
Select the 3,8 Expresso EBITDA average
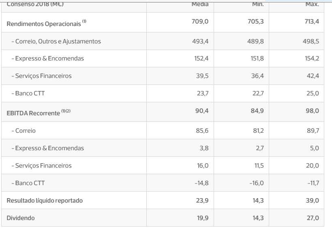point(204,148)
